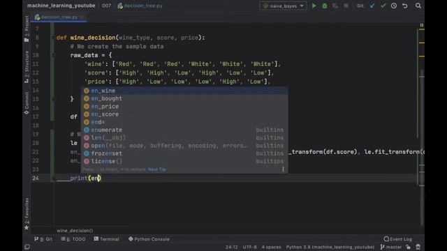Run with coverage icon in toolbar

point(335,6)
